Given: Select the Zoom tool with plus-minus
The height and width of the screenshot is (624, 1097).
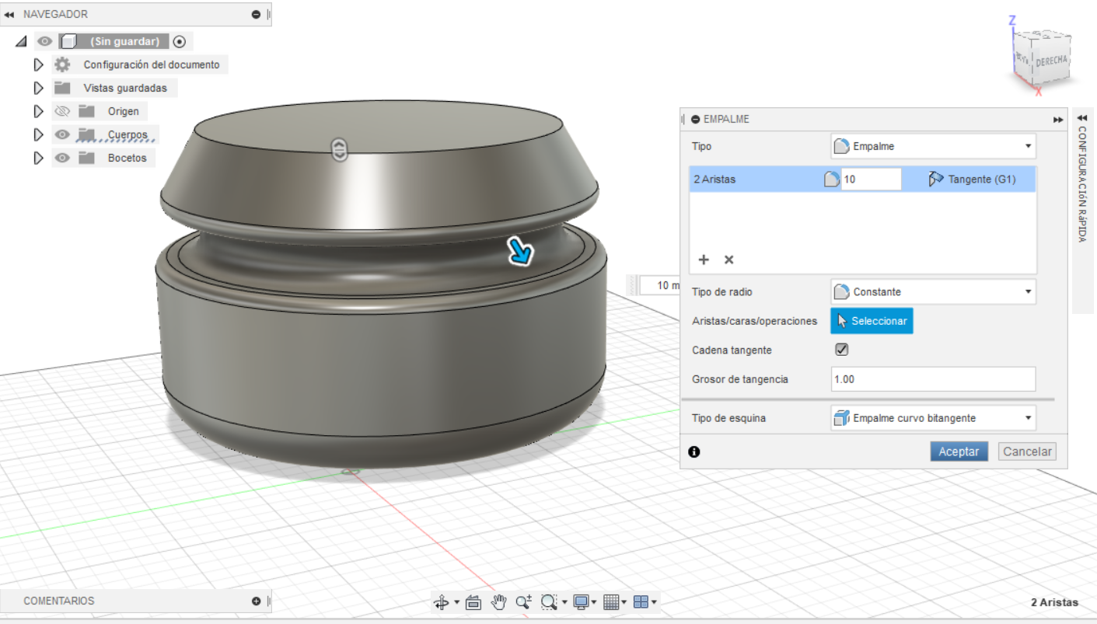Looking at the screenshot, I should (524, 601).
